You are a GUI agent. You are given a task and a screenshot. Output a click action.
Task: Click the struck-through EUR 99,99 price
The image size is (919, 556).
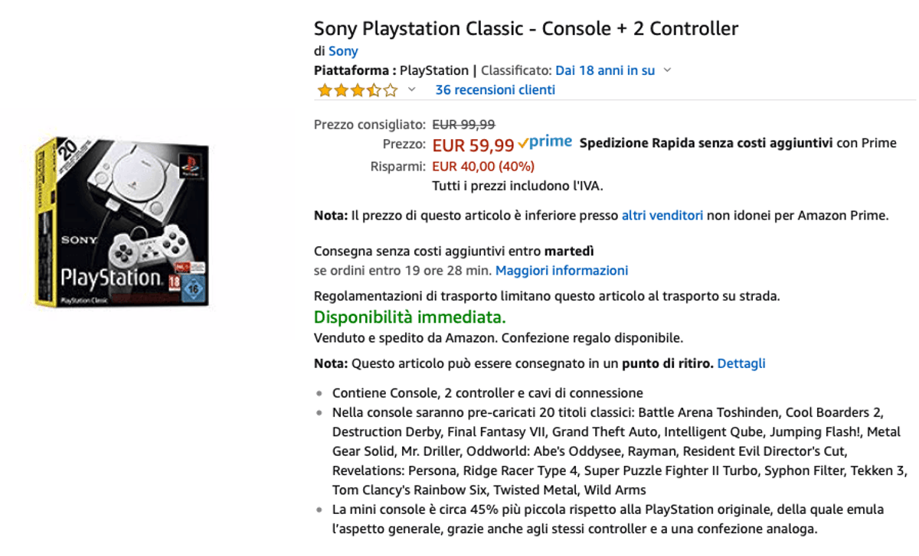point(463,124)
